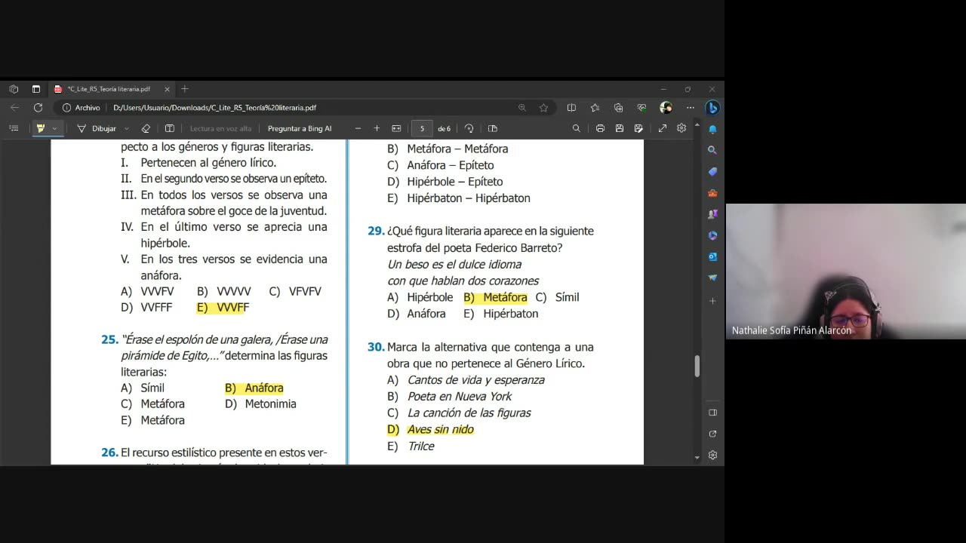Open the PDF toolbar settings gear
966x543 pixels.
click(681, 128)
